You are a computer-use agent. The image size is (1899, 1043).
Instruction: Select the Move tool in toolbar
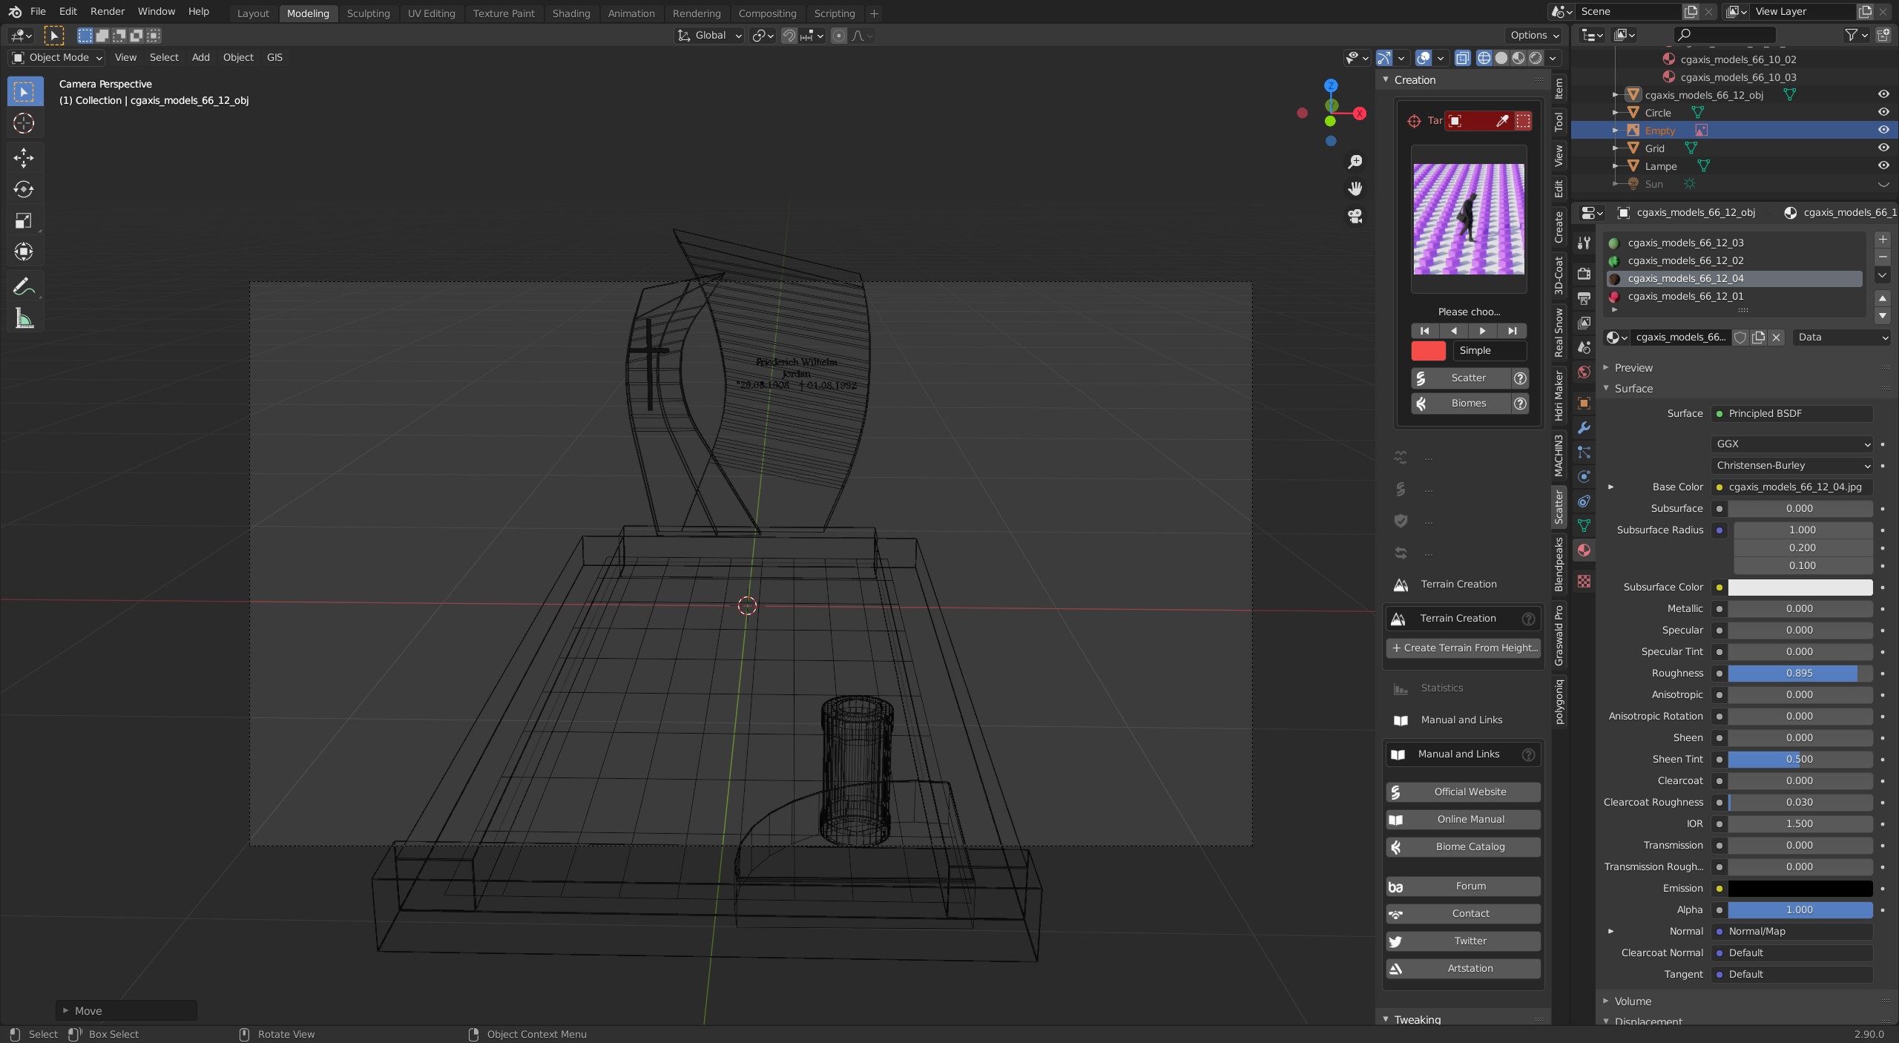point(24,157)
